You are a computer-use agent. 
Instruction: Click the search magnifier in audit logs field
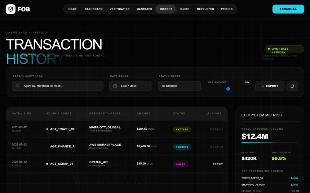[x=18, y=86]
